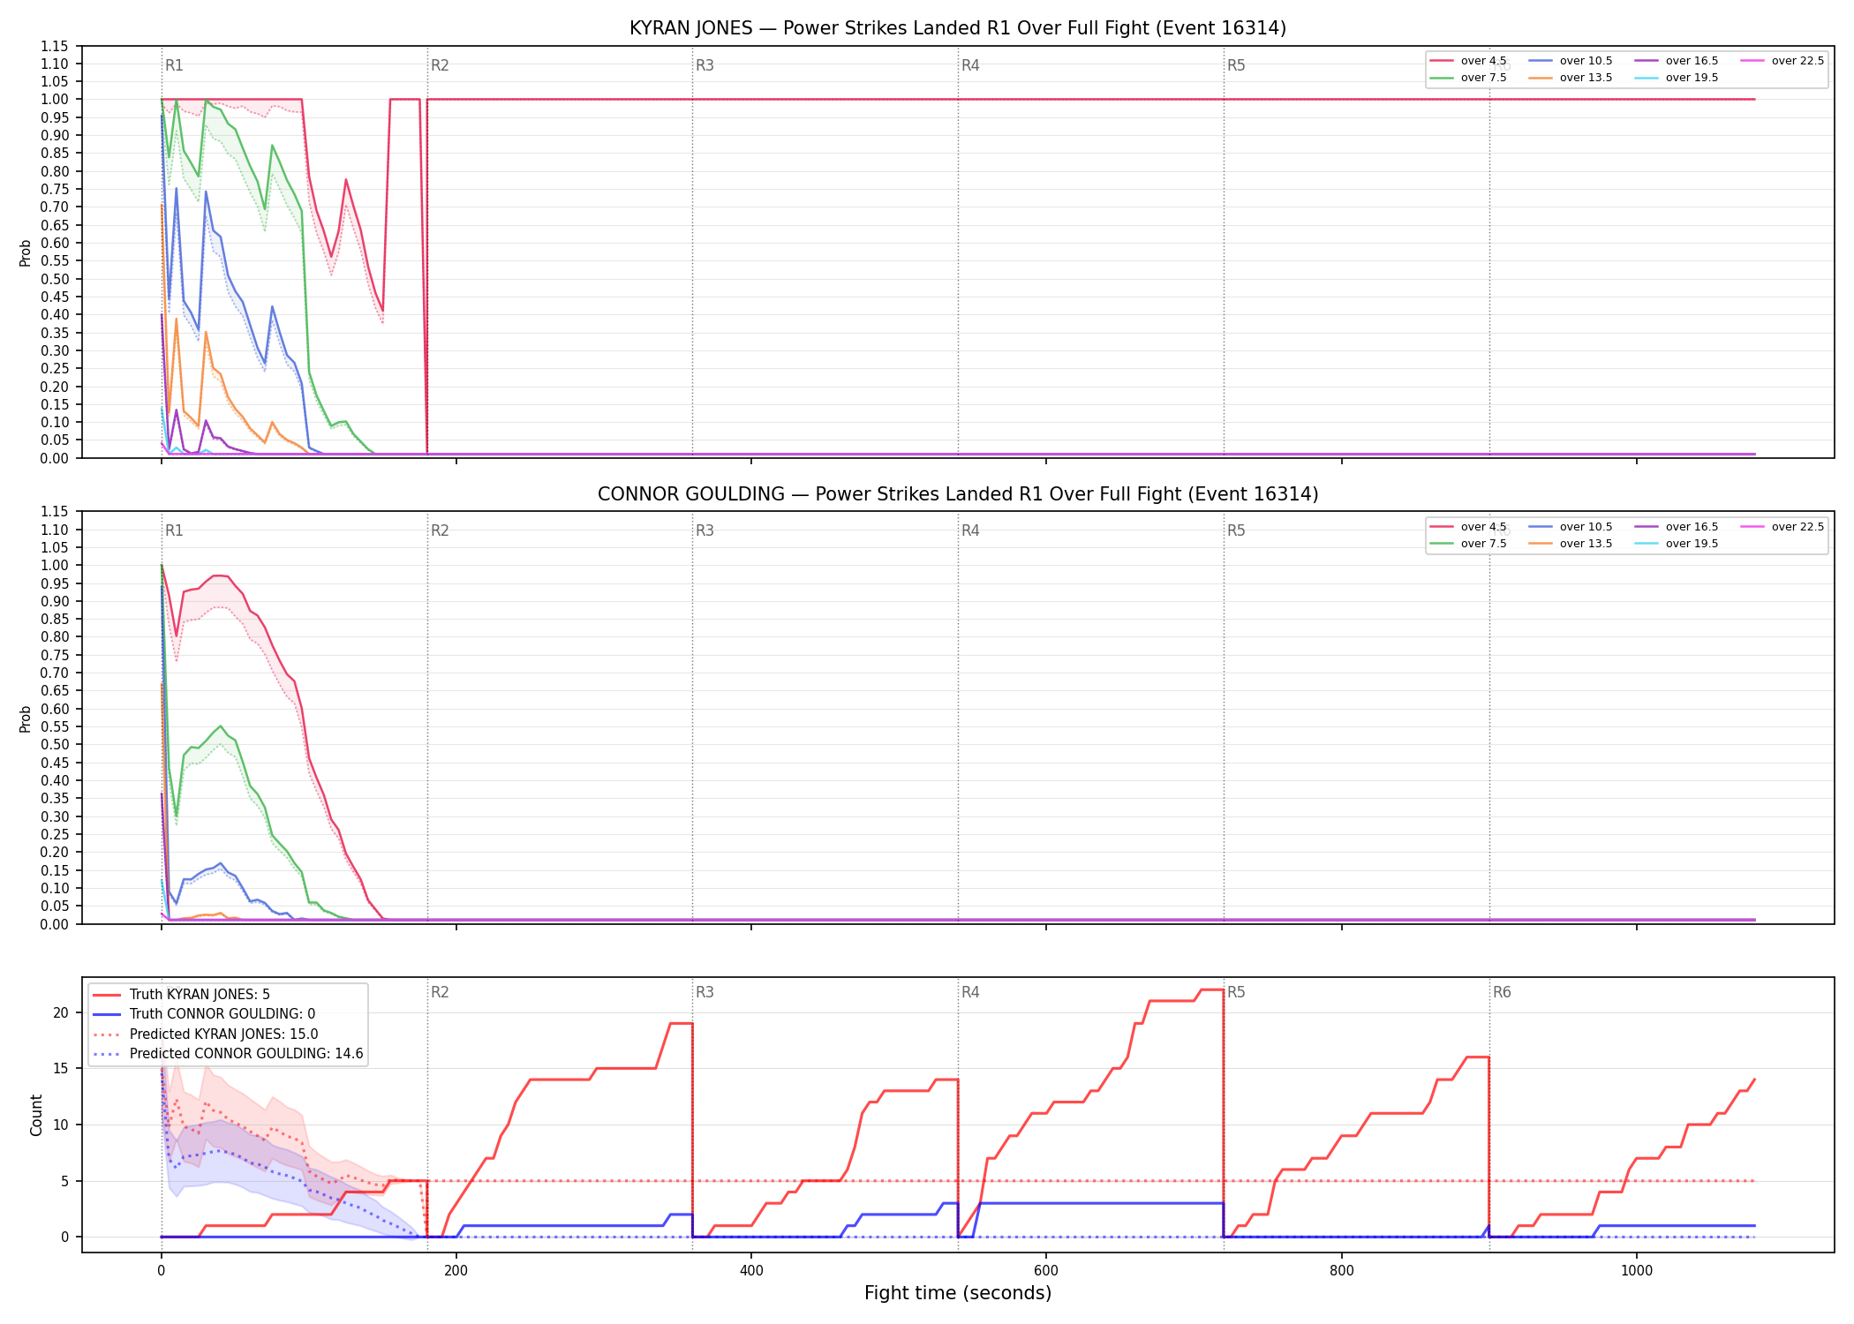Click the 'Fight time (seconds)' axis label
1854x1324 pixels.
pos(958,1293)
